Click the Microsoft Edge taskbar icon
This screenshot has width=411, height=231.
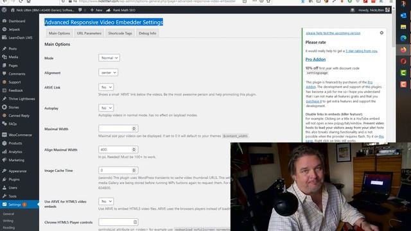[x=403, y=38]
